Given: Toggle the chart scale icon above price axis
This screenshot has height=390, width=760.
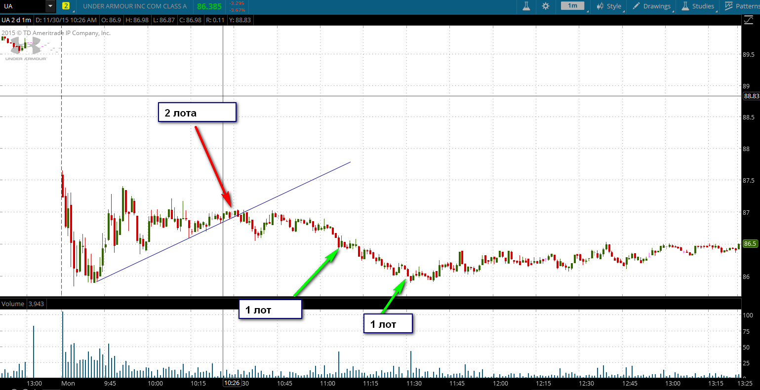Looking at the screenshot, I should (x=749, y=20).
